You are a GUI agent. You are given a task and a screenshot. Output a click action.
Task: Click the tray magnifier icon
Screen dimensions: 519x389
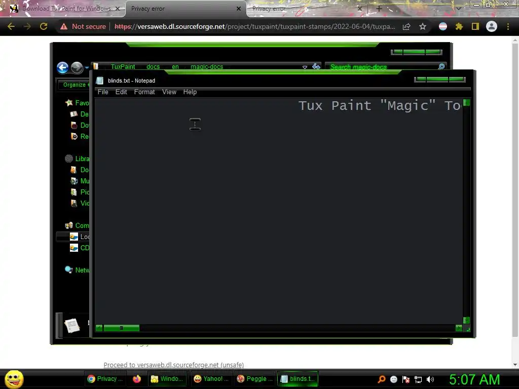point(381,379)
